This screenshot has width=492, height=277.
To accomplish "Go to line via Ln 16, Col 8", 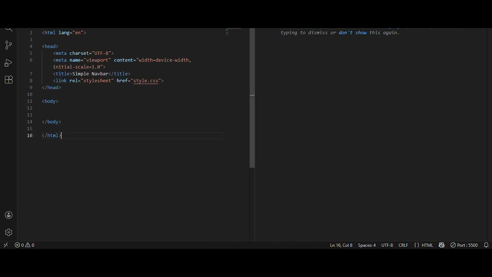I will tap(341, 245).
